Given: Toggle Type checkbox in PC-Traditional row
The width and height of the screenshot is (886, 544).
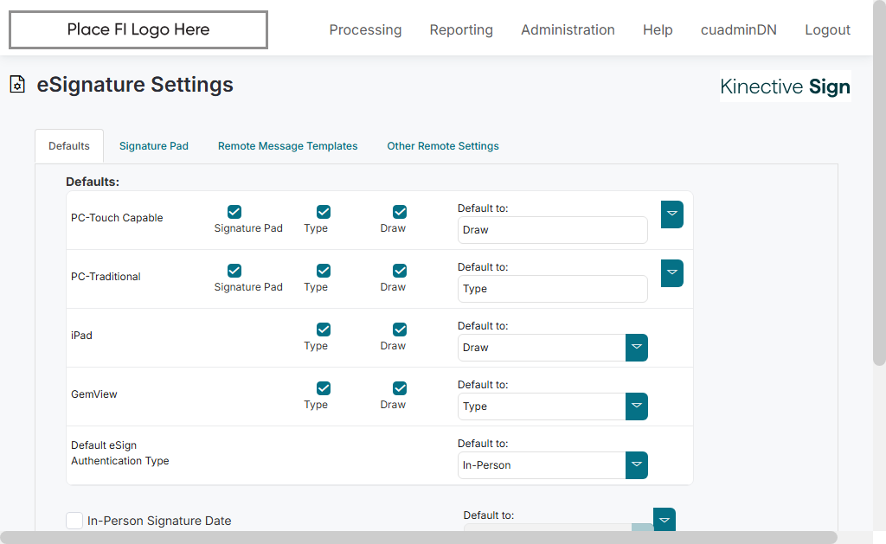Looking at the screenshot, I should (324, 271).
